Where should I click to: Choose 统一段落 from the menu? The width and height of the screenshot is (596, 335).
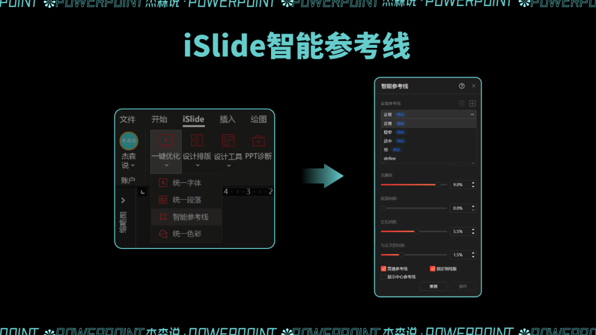[187, 199]
